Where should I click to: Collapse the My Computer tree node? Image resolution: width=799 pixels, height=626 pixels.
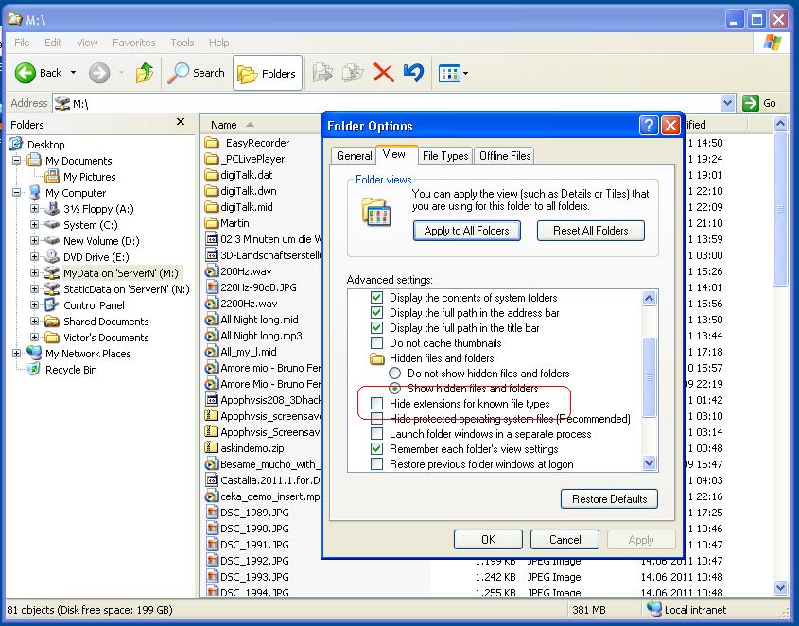17,193
